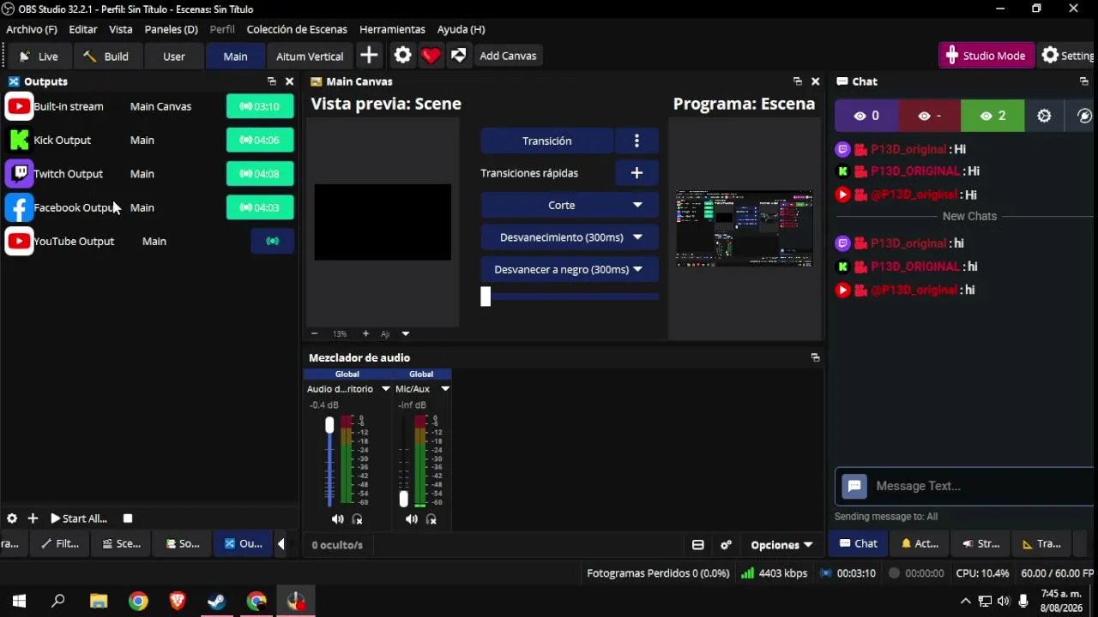This screenshot has height=617, width=1098.
Task: Stop all outputs with the square icon
Action: [x=128, y=518]
